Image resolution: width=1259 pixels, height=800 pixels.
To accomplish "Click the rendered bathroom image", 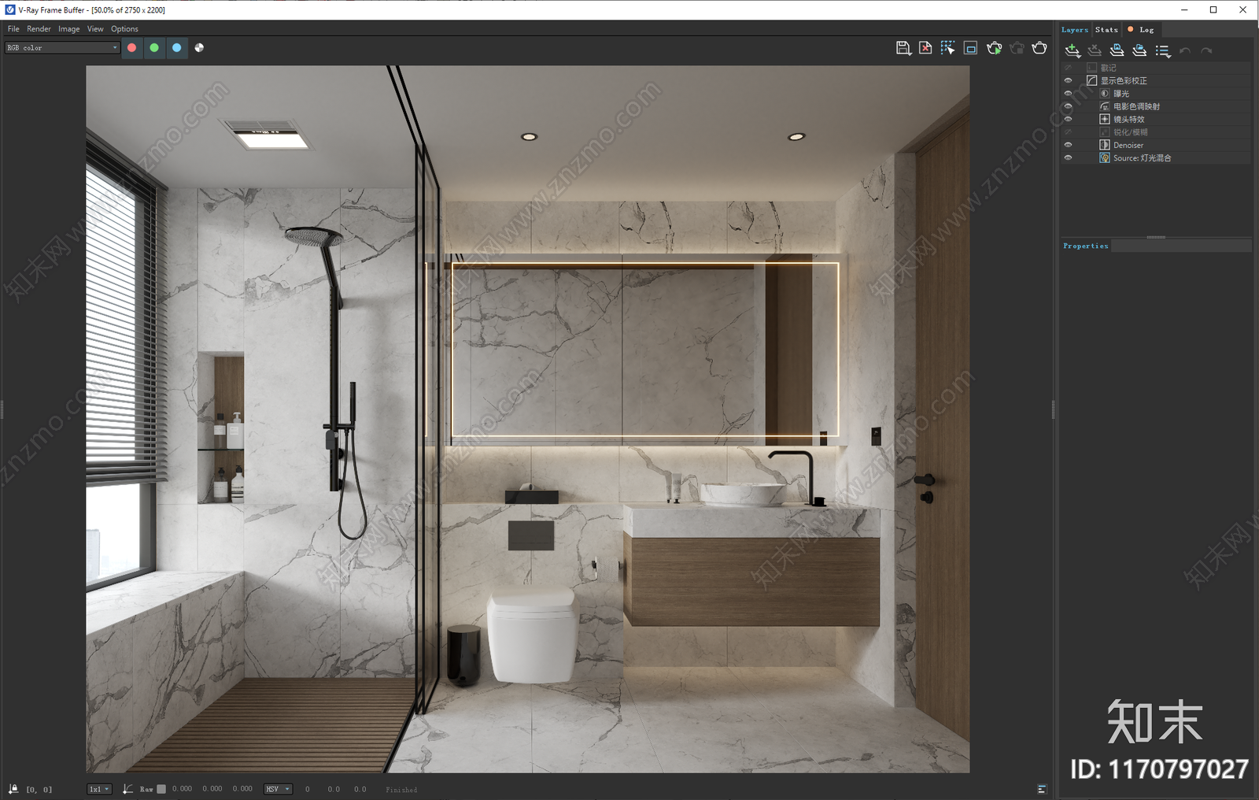I will coord(527,419).
